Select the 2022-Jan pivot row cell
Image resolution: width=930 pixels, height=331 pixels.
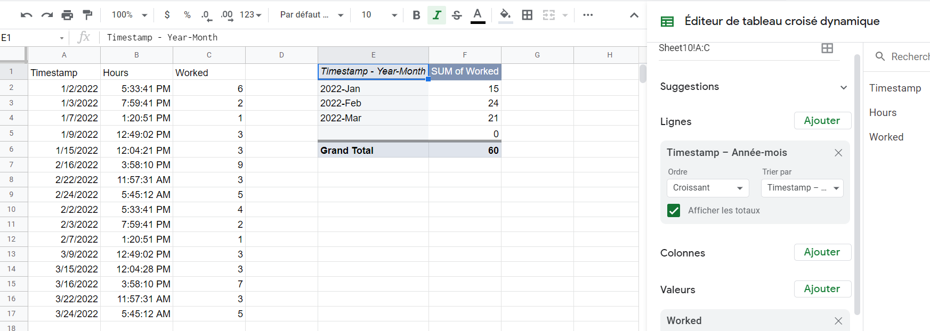(373, 88)
